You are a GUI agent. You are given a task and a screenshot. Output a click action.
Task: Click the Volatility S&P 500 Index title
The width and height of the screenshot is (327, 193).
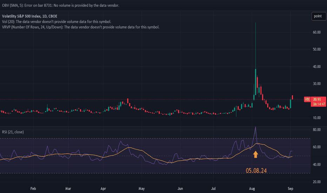(x=29, y=16)
